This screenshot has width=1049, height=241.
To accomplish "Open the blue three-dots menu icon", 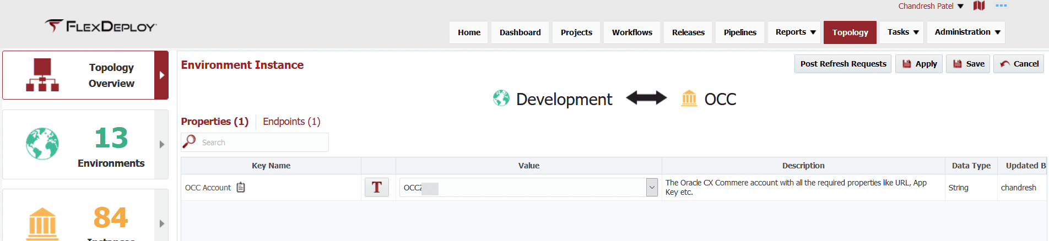I will (x=1001, y=6).
